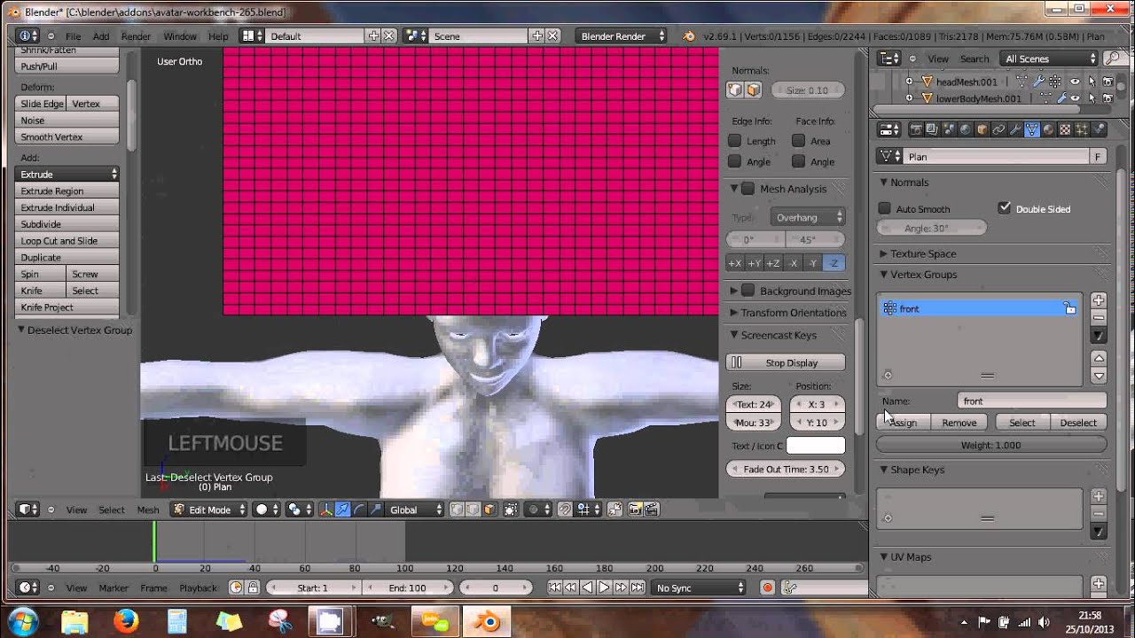Open the File menu
Image resolution: width=1135 pixels, height=638 pixels.
[73, 36]
